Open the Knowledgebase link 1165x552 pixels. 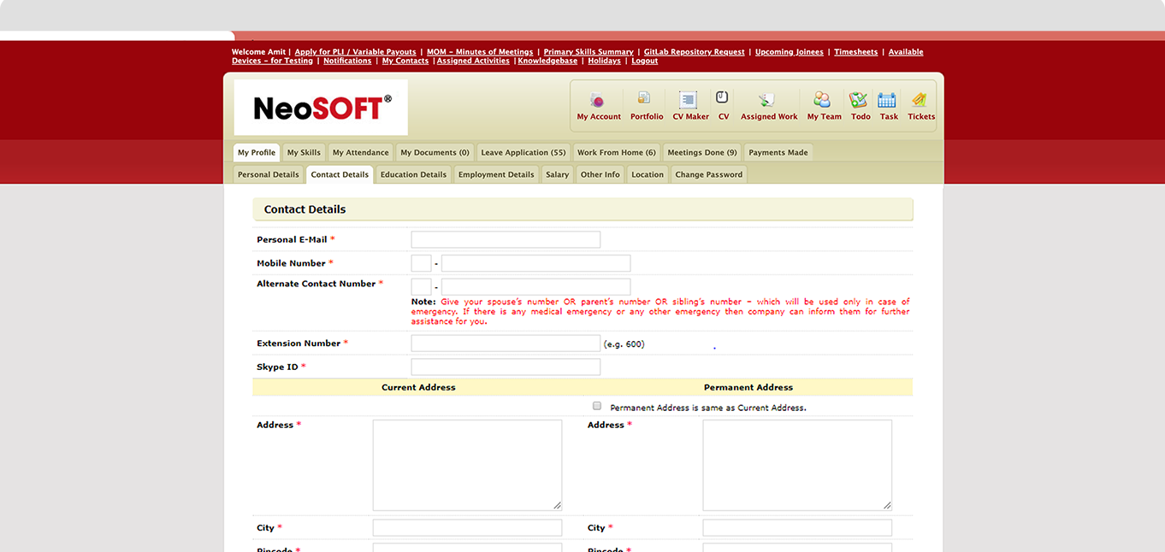547,61
